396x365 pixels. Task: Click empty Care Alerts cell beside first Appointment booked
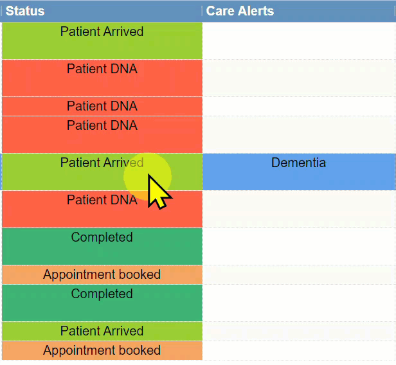pyautogui.click(x=298, y=274)
